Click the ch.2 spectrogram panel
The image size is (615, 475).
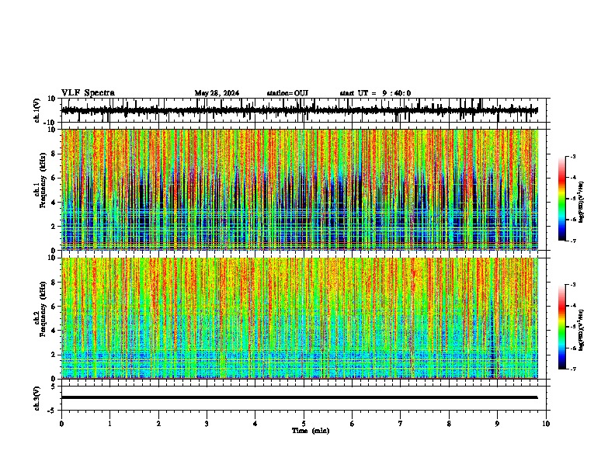click(x=300, y=318)
